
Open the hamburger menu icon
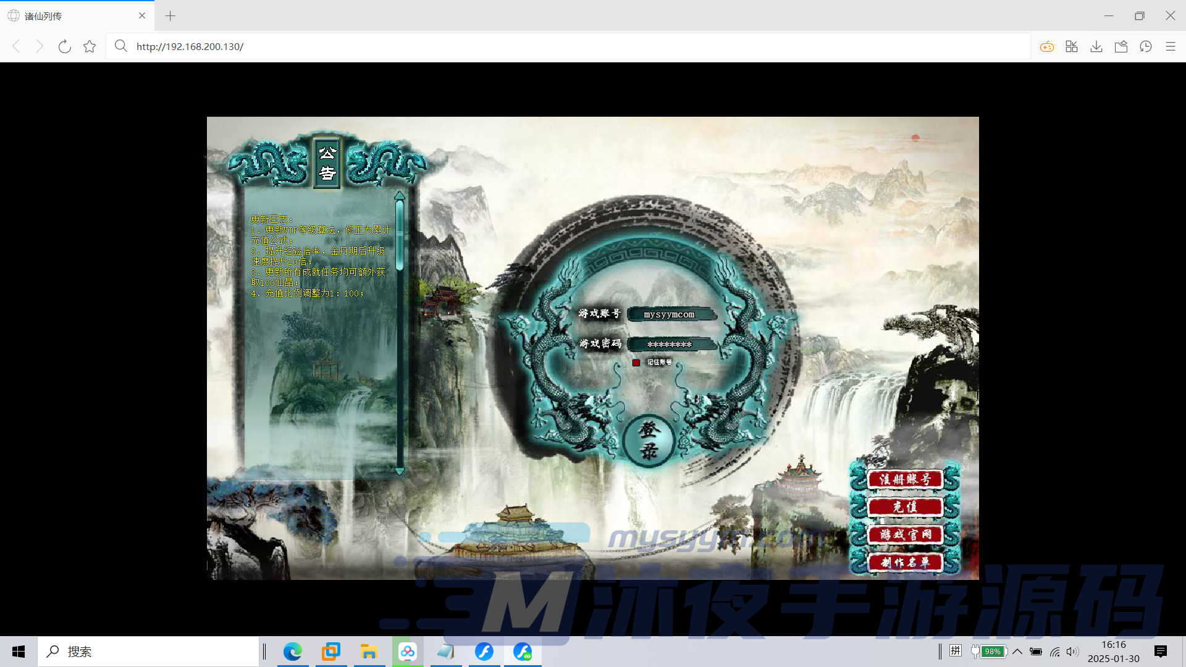[1171, 46]
